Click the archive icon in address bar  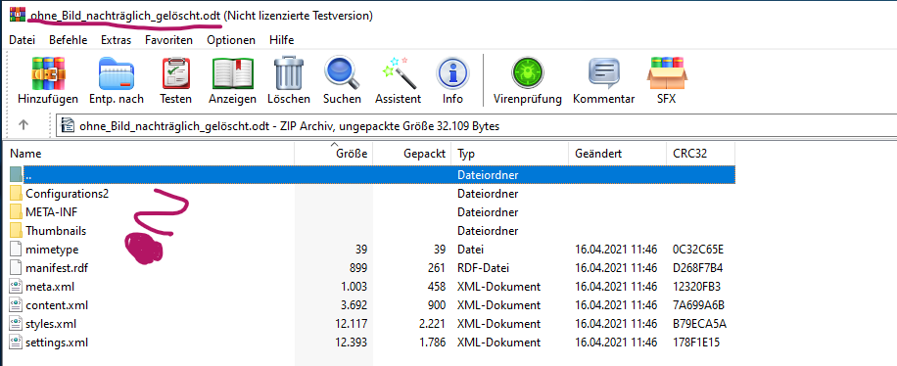click(x=68, y=126)
